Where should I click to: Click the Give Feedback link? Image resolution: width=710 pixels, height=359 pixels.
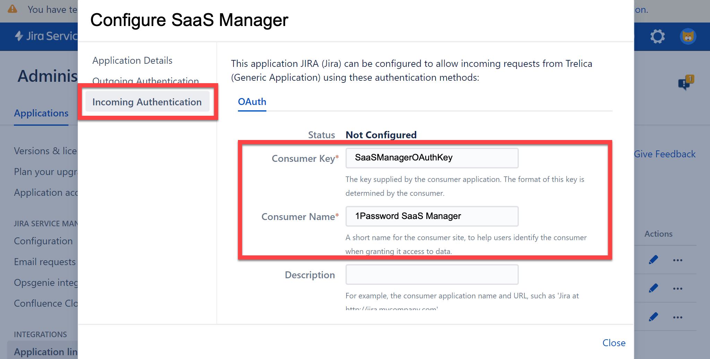665,154
